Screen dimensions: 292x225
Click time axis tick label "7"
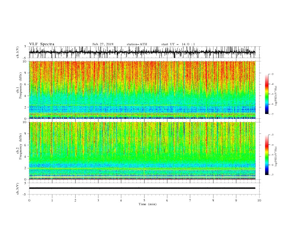pyautogui.click(x=190, y=200)
